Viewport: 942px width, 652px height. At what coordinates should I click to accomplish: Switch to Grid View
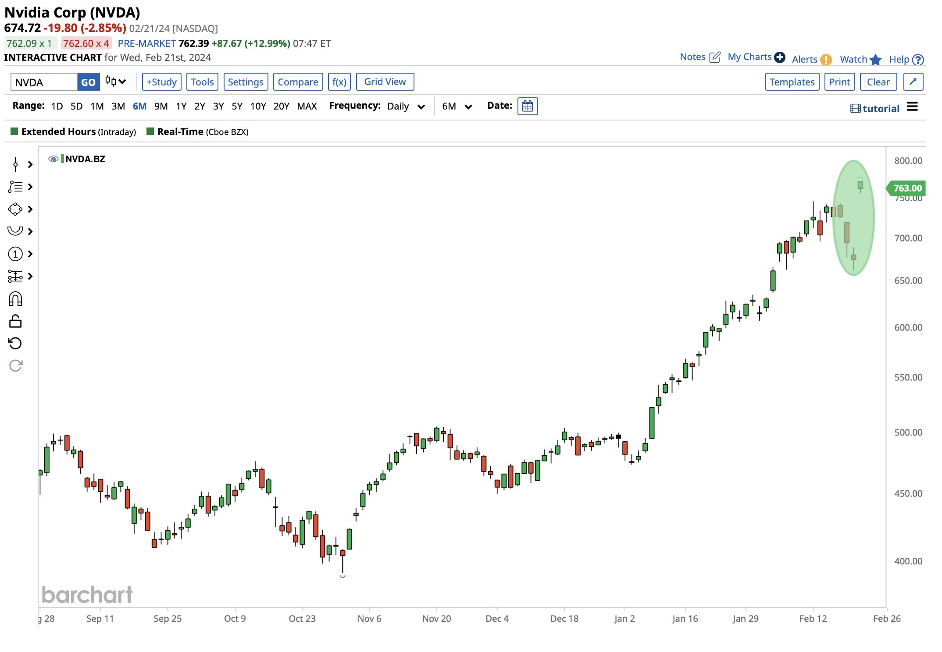point(385,82)
